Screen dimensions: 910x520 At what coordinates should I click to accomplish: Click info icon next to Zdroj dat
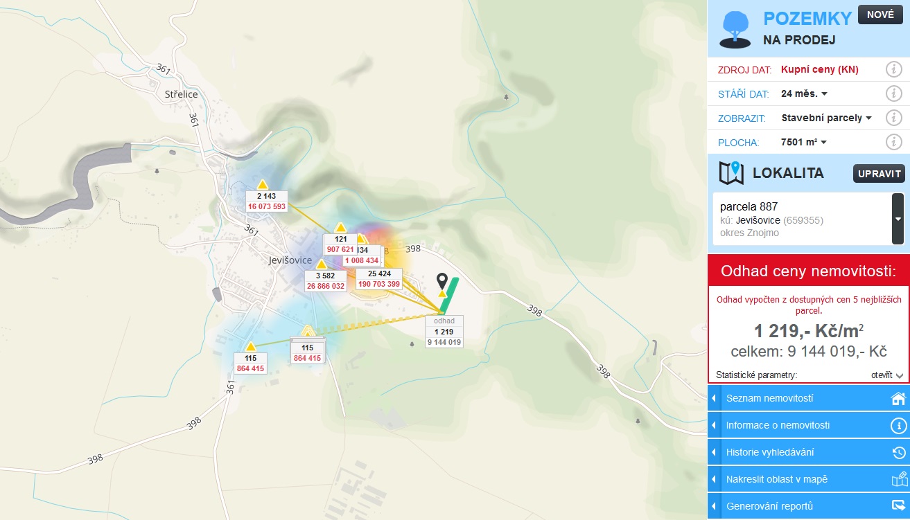pos(893,69)
